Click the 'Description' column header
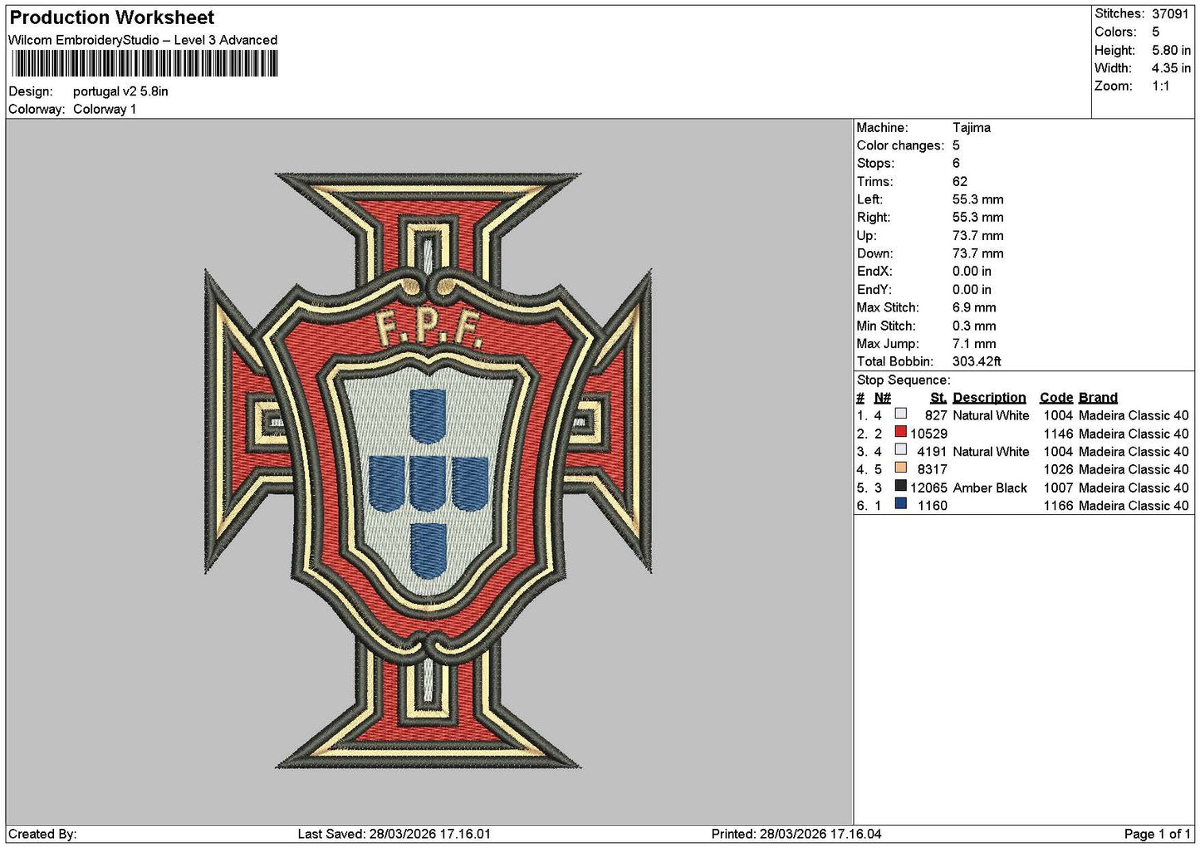1200x848 pixels. pyautogui.click(x=989, y=398)
